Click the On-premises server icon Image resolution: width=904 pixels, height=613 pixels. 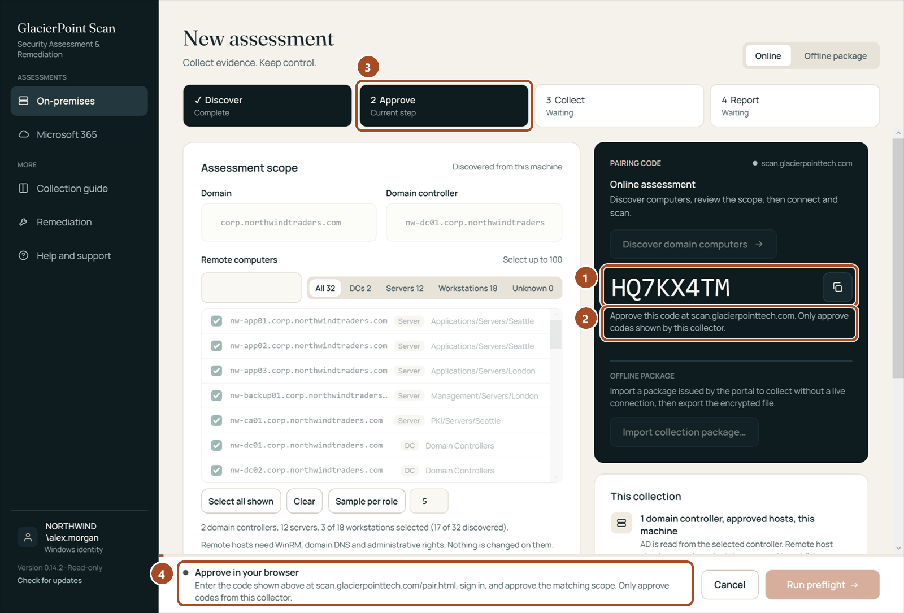click(x=24, y=101)
